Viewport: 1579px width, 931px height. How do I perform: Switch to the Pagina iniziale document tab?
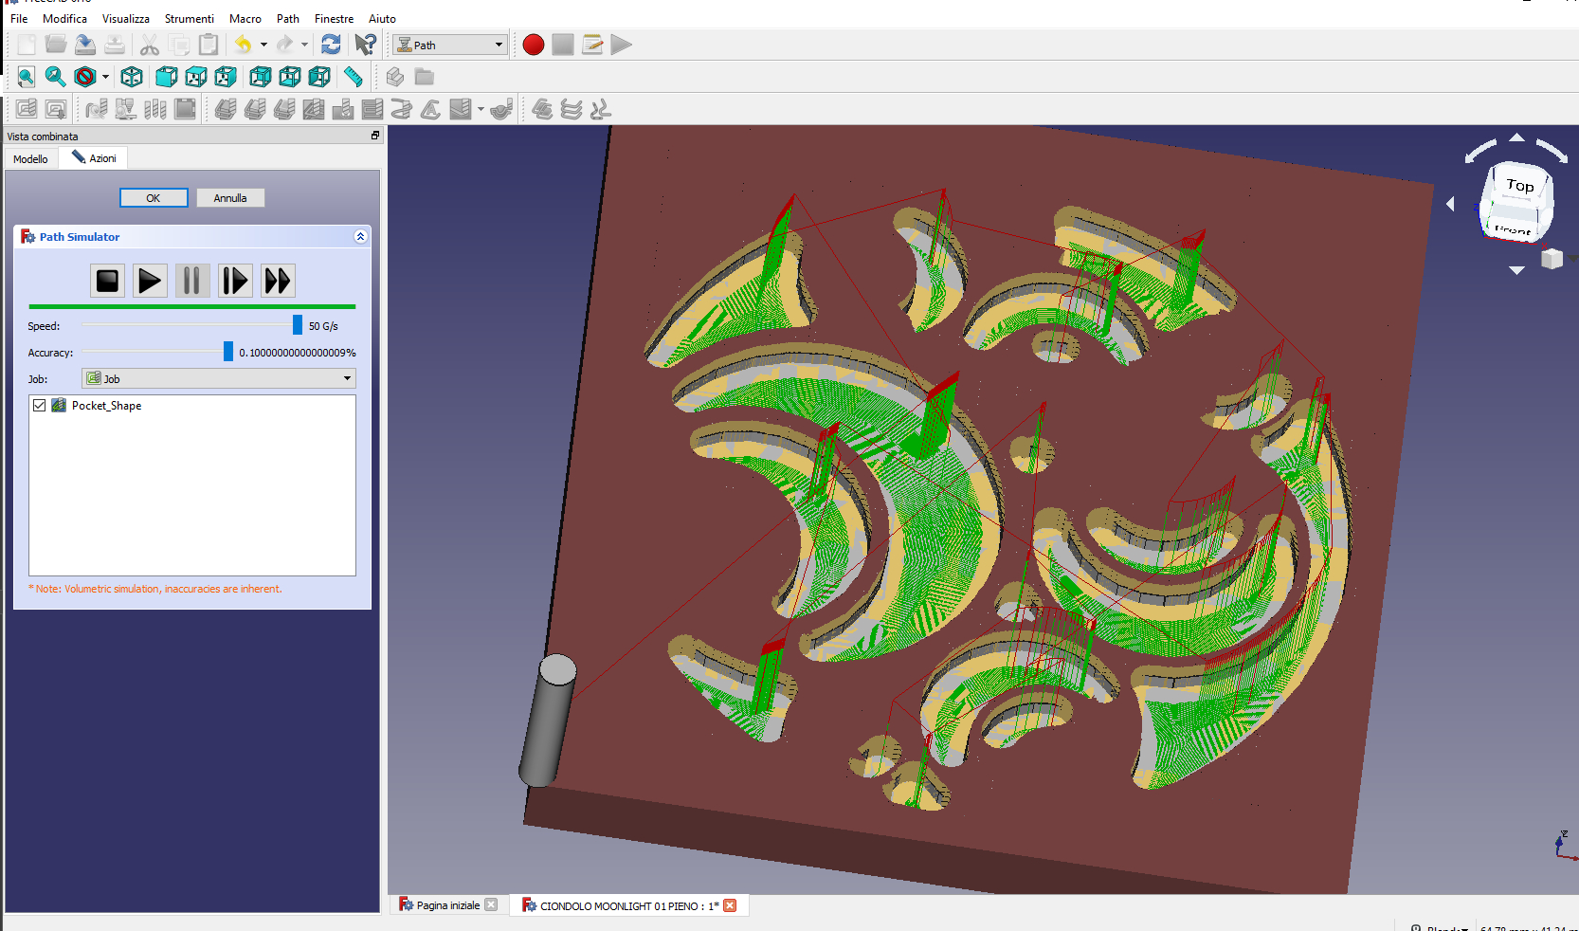(x=448, y=905)
